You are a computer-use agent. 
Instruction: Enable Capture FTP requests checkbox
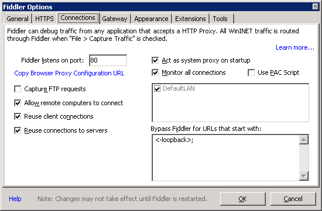pos(18,89)
